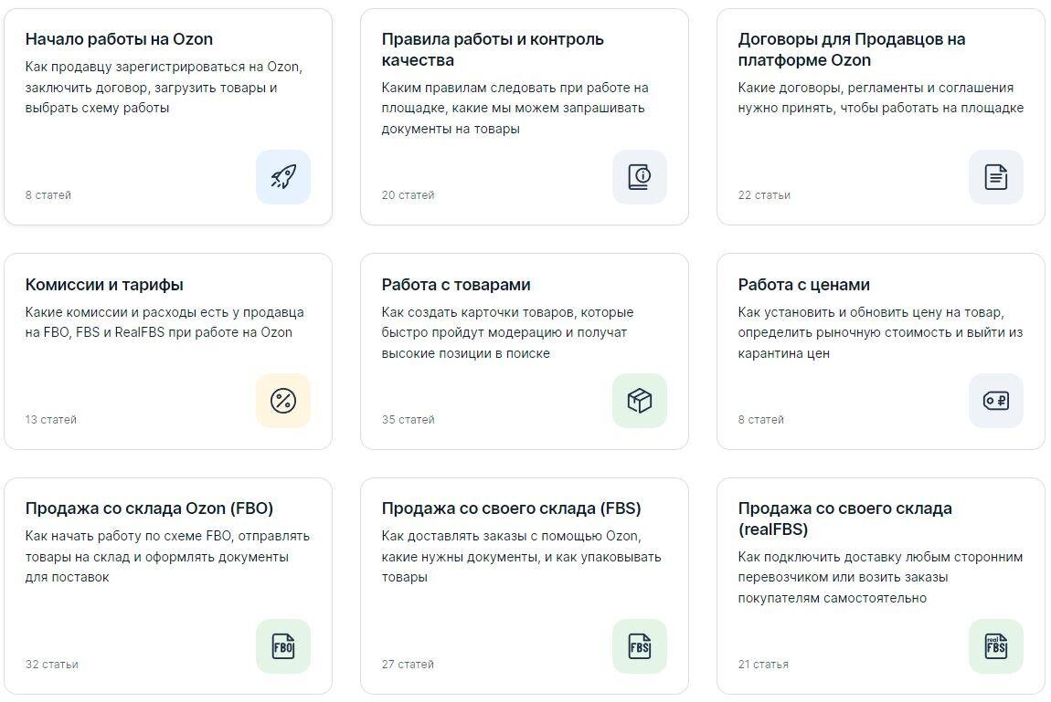Click the realFBS document icon
This screenshot has width=1051, height=702.
click(x=996, y=646)
